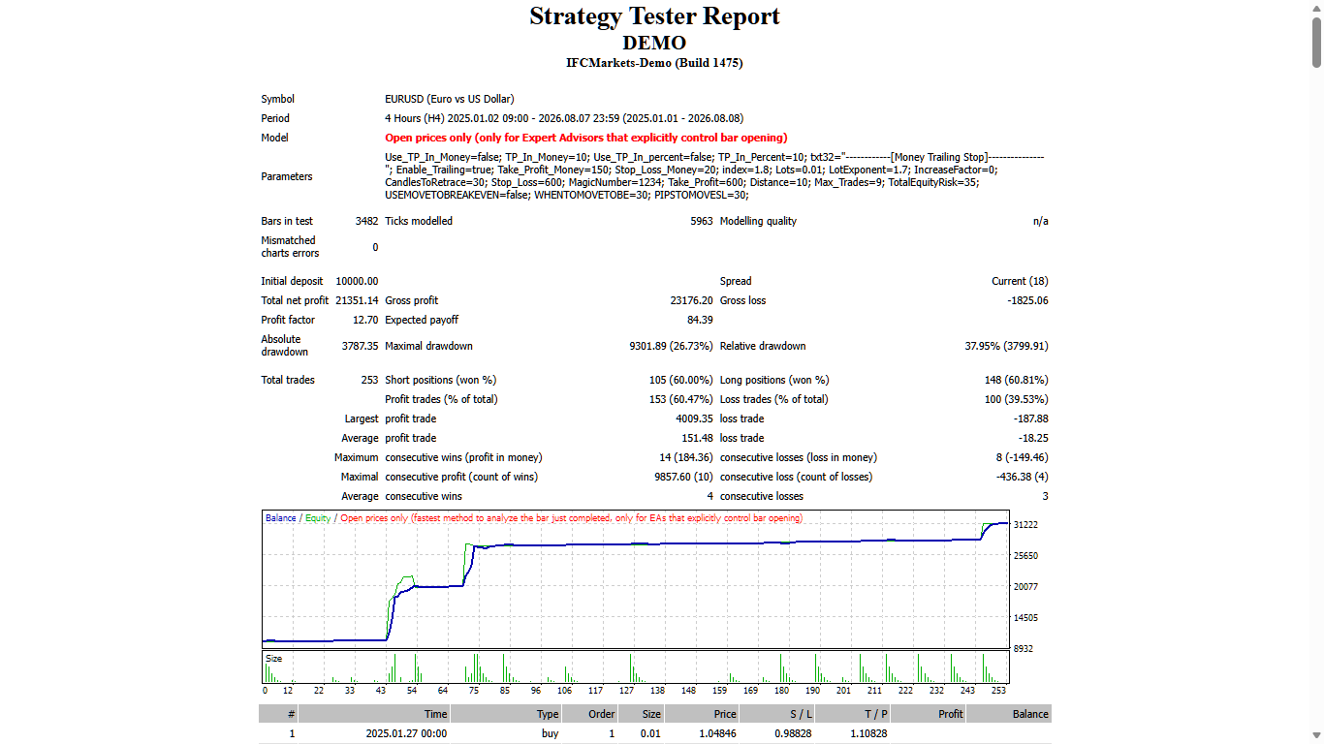1324x744 pixels.
Task: Click the Time column header
Action: (x=374, y=714)
